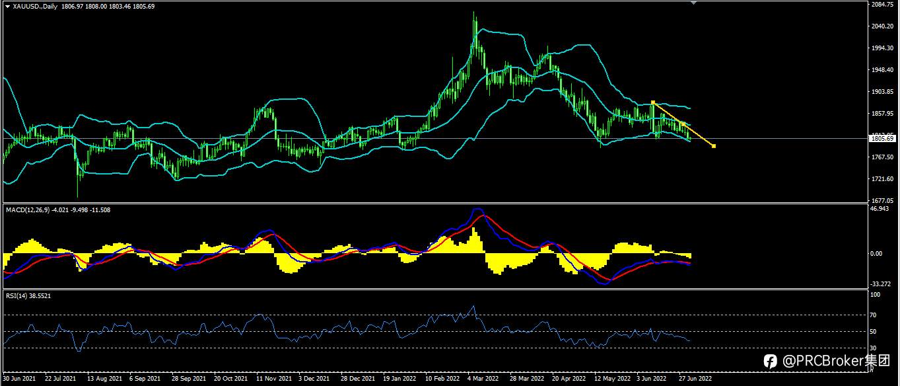Click the 6 Sep 2021 date label
The image size is (900, 386).
(x=145, y=379)
